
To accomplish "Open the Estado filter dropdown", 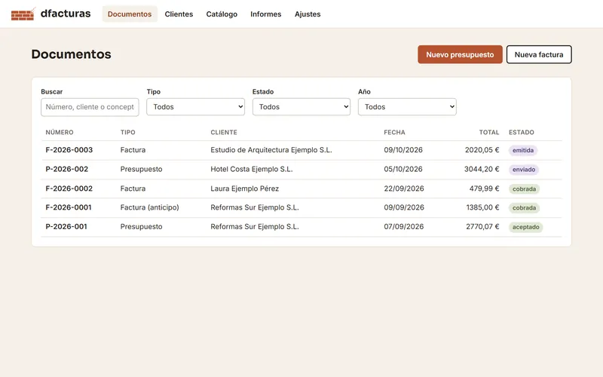I will pyautogui.click(x=301, y=107).
